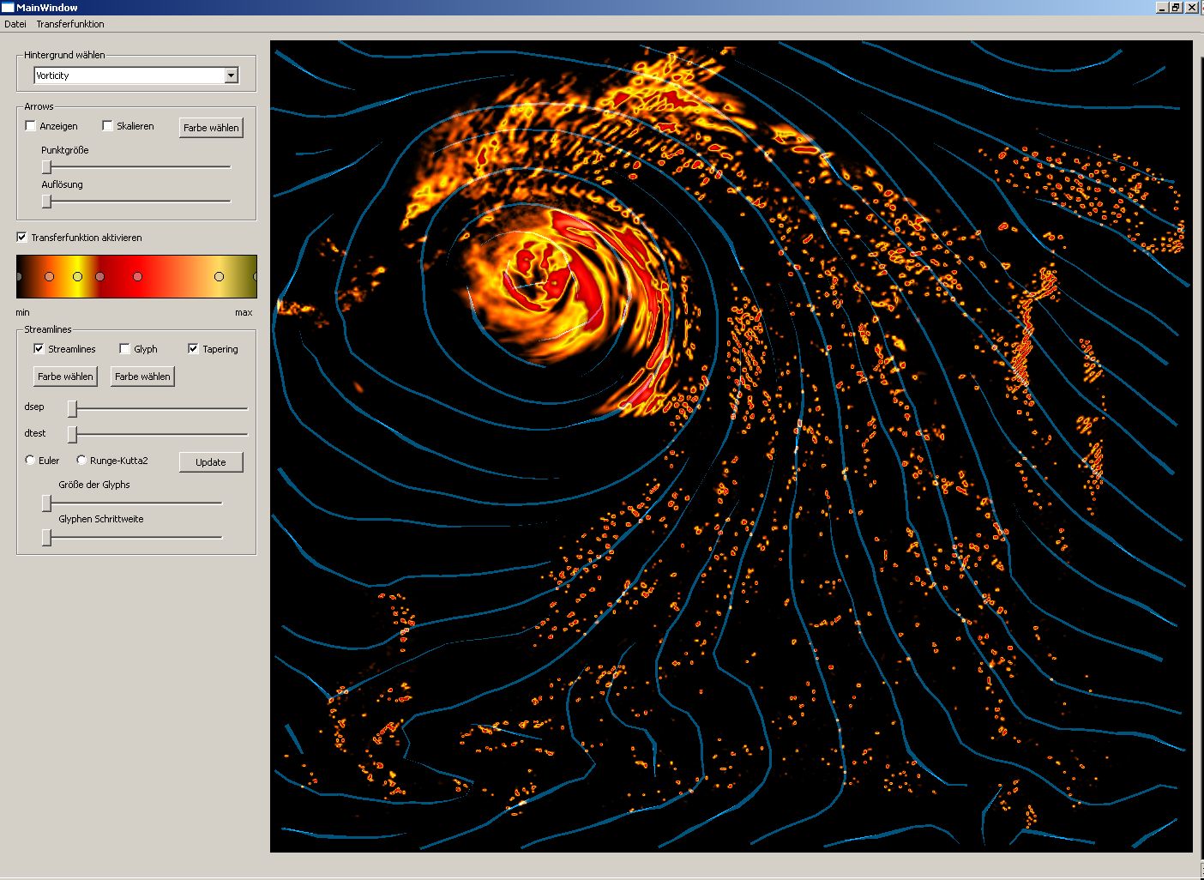Click Farbe wählen in Arrows group
Screen dimensions: 1204x880
tap(211, 128)
